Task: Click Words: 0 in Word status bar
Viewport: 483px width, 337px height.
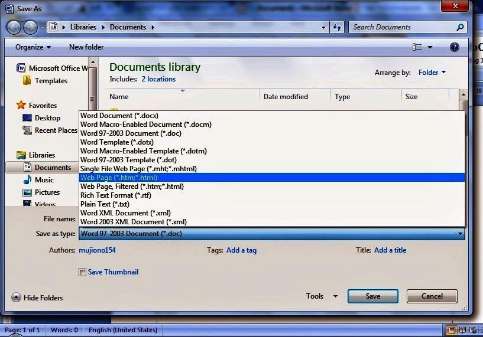Action: pyautogui.click(x=64, y=330)
